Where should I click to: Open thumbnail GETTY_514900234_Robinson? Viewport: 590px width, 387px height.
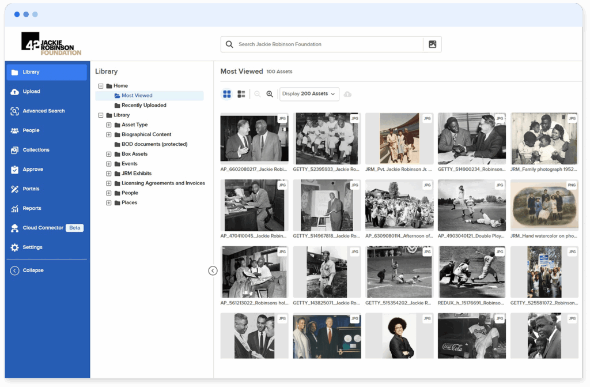(x=472, y=138)
